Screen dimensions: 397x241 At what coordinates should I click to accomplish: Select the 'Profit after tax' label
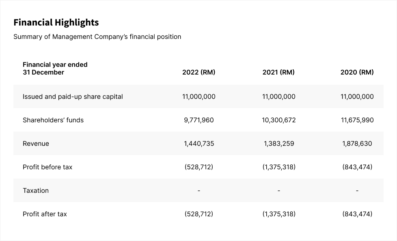coord(45,214)
